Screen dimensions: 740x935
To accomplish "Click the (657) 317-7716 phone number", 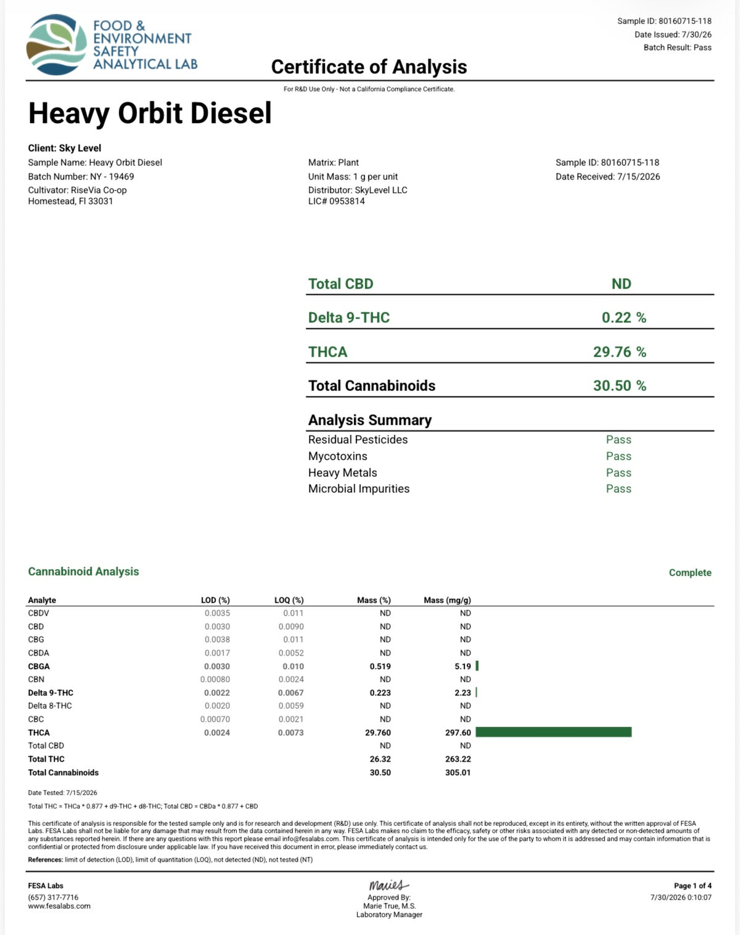I will 53,898.
